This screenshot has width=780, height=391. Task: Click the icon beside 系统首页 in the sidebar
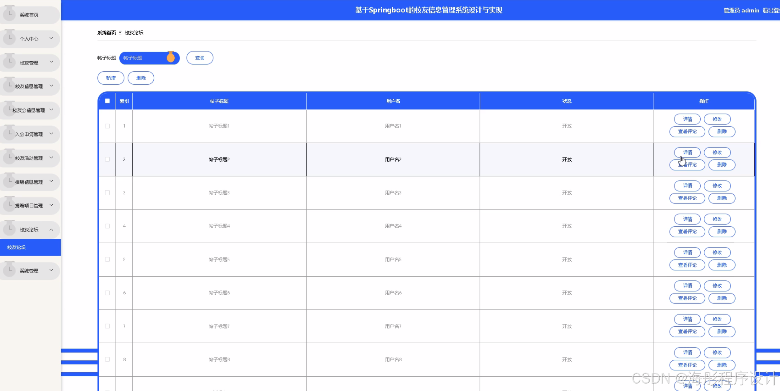click(9, 14)
